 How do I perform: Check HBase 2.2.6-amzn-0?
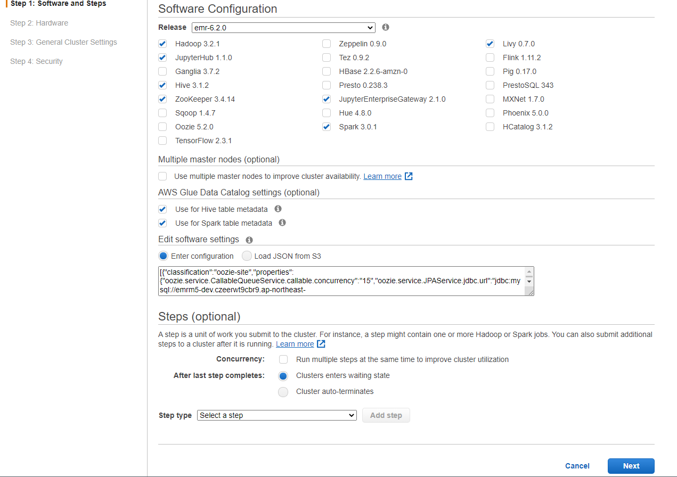point(327,71)
